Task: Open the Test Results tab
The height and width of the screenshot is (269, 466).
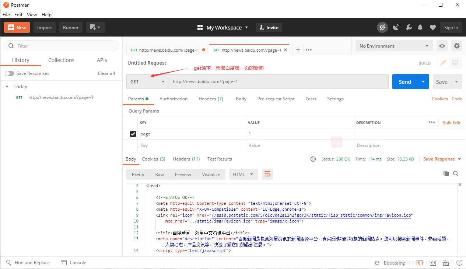Action: point(220,159)
